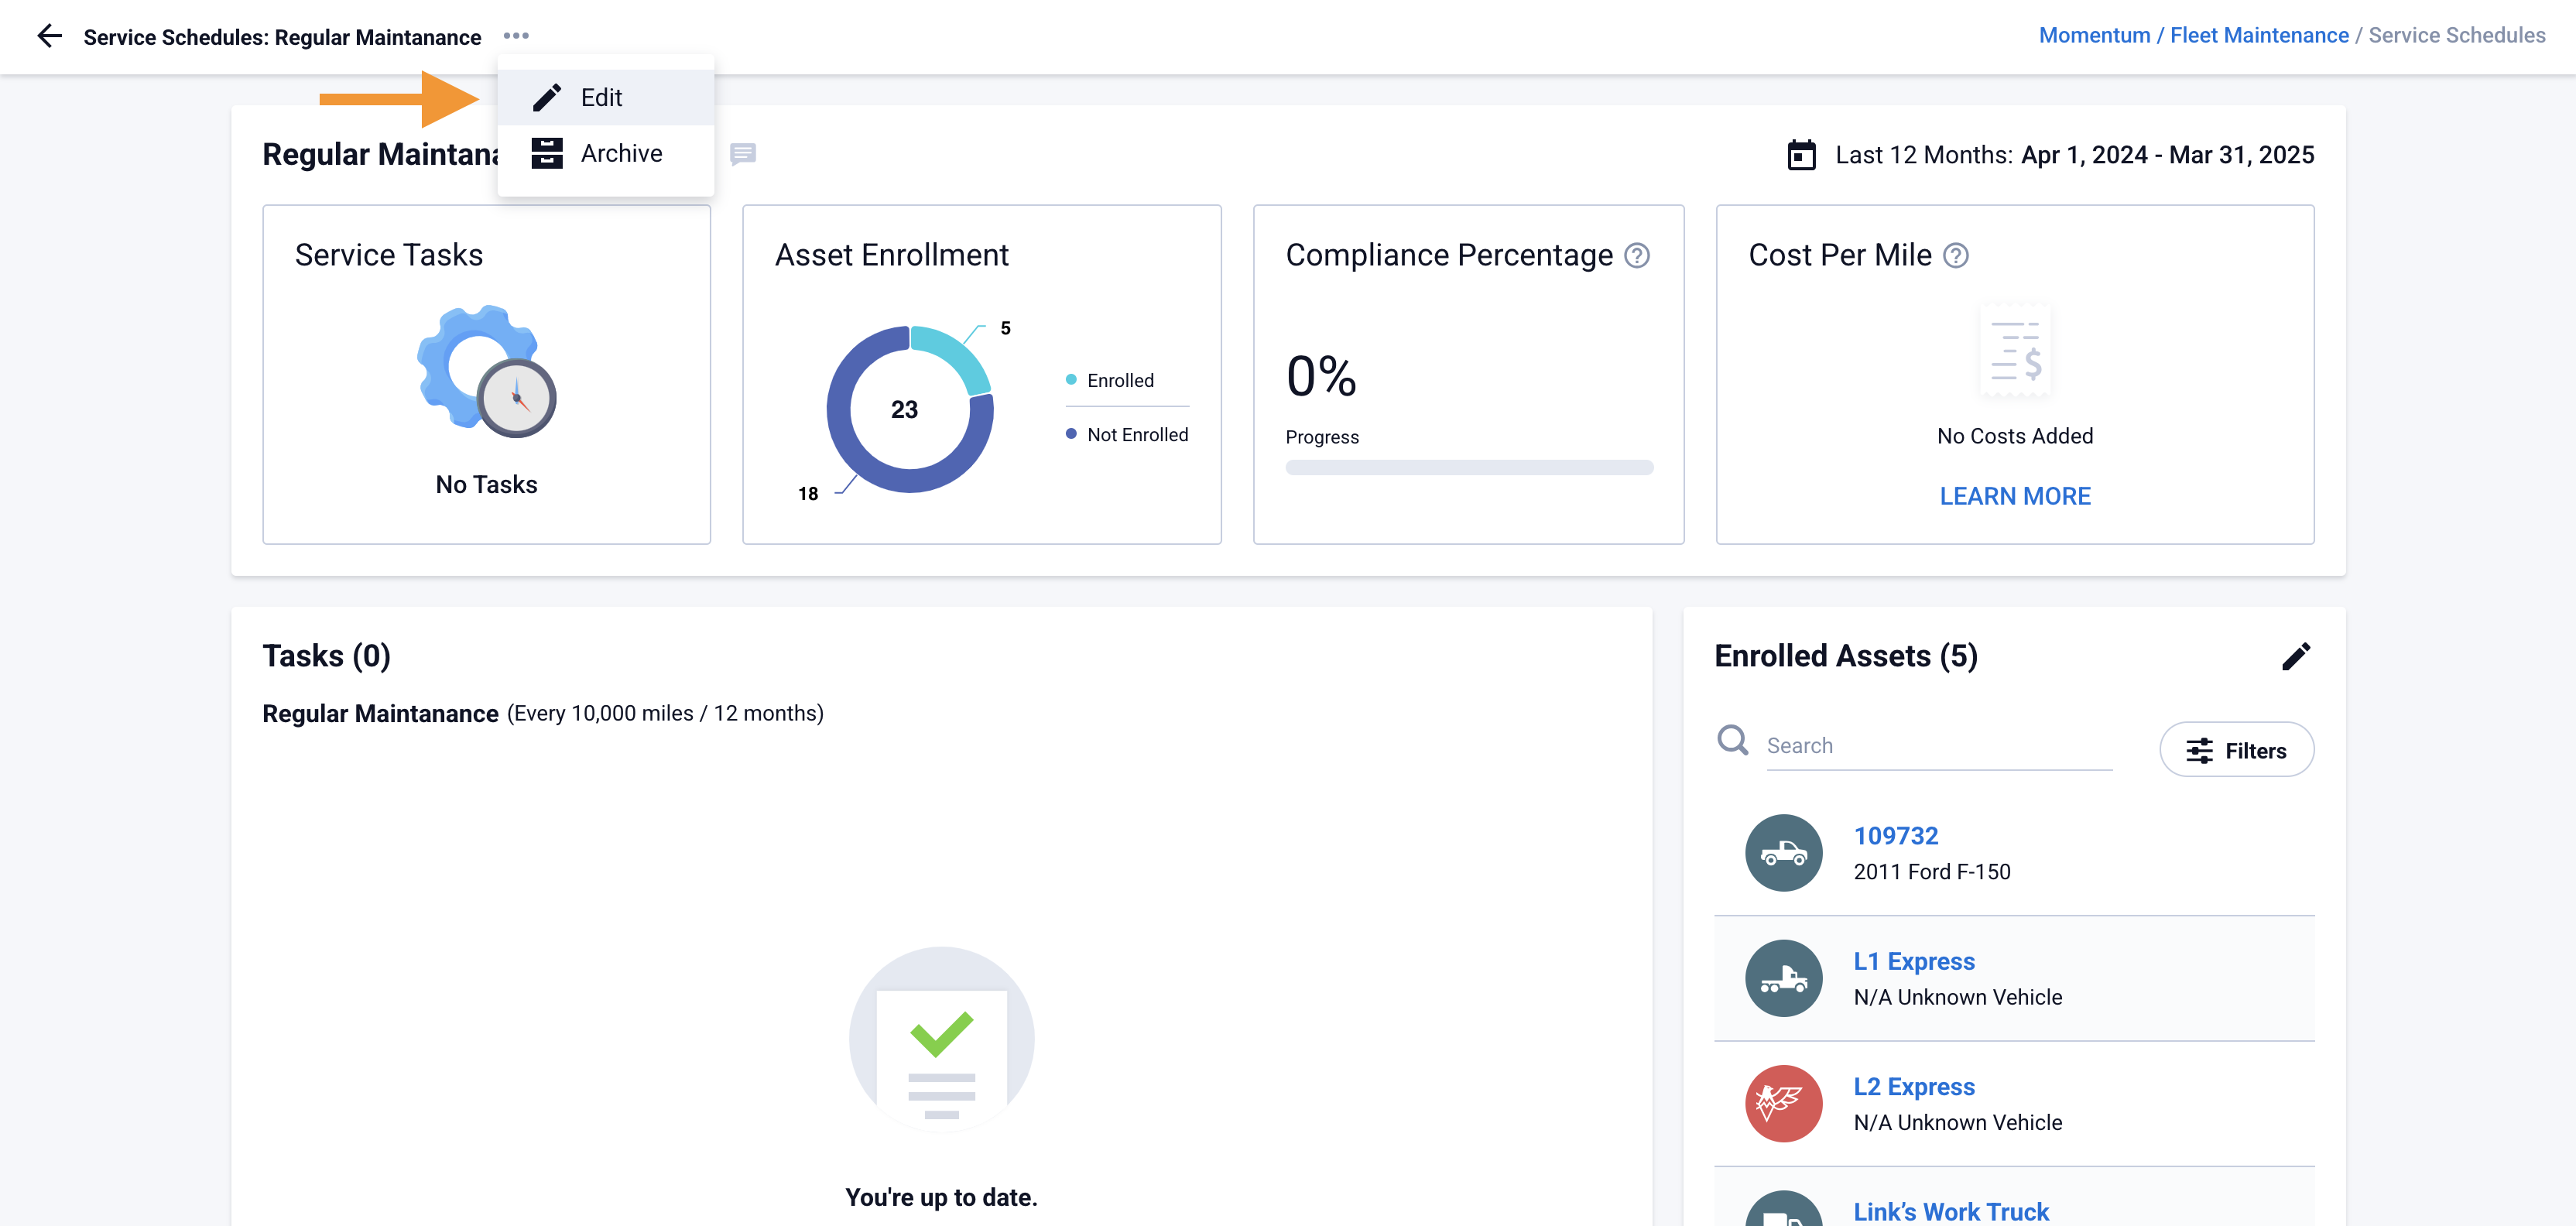The height and width of the screenshot is (1226, 2576).
Task: Open the Last 12 Months date range
Action: pyautogui.click(x=2074, y=155)
